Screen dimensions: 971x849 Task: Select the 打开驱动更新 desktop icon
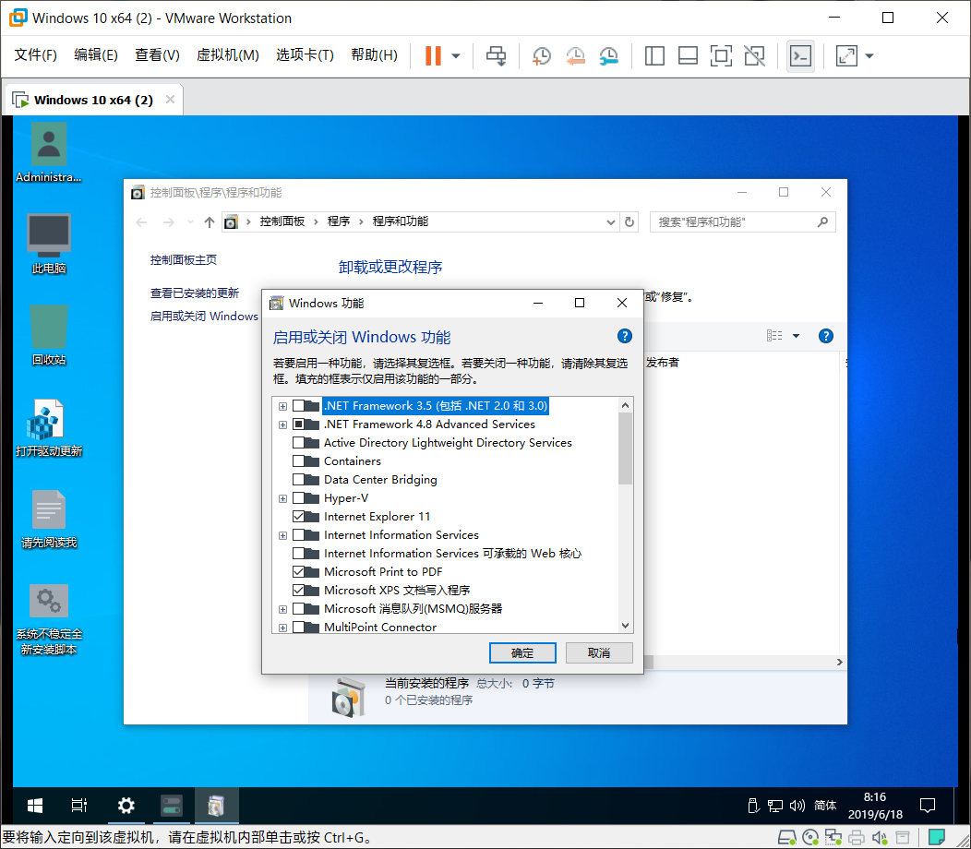pyautogui.click(x=48, y=427)
